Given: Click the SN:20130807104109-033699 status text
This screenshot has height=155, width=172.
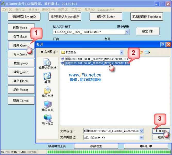Looking at the screenshot, I should click(19, 152).
